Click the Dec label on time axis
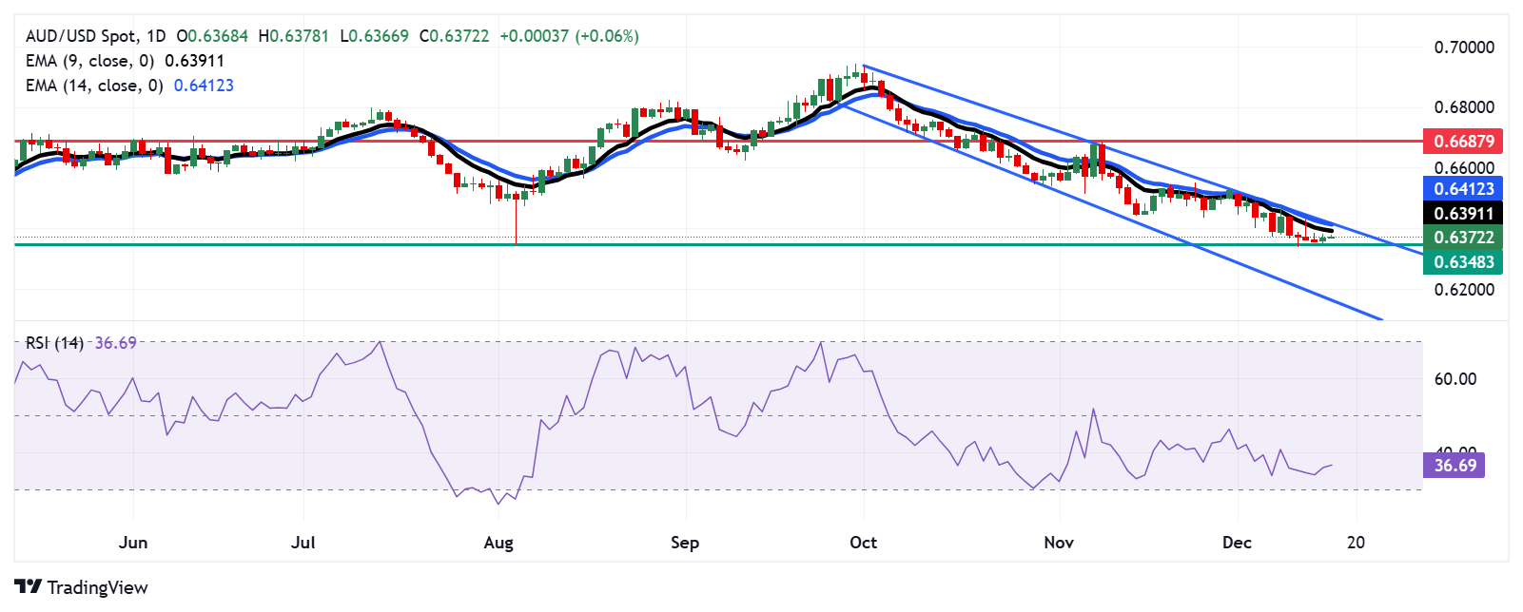Screen dimensions: 1523x612 [x=1237, y=543]
